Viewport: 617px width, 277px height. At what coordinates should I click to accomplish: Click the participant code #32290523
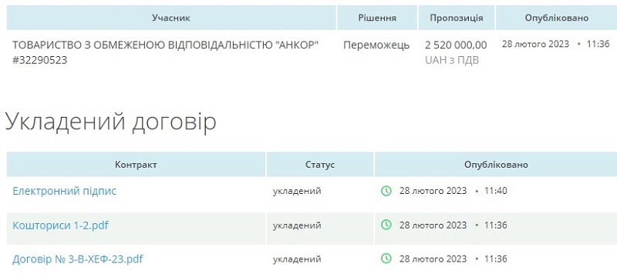pos(40,61)
